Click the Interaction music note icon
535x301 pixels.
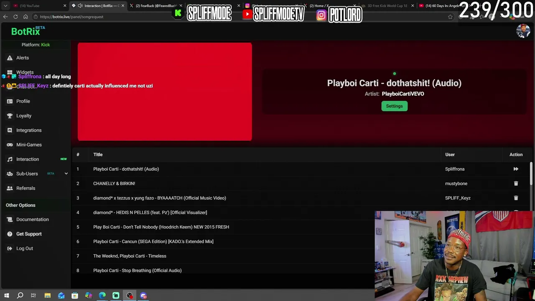click(10, 159)
